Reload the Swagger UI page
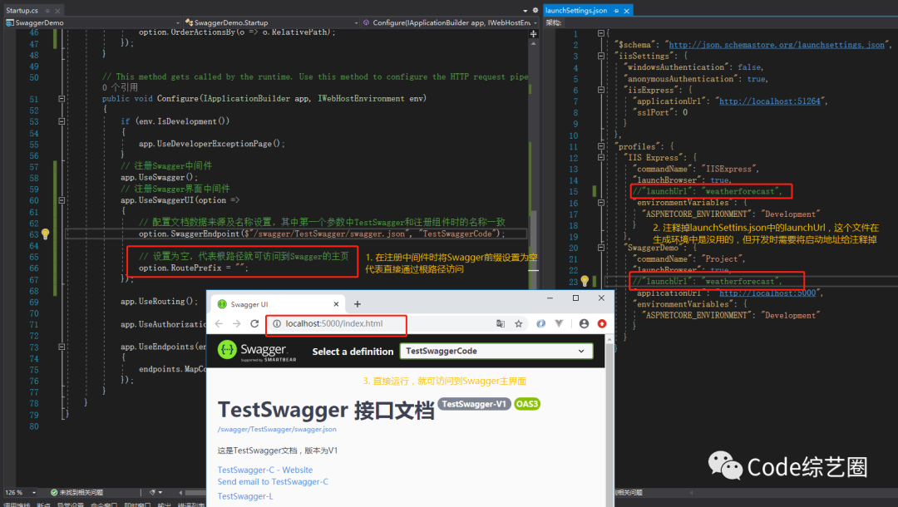The height and width of the screenshot is (507, 898). click(x=255, y=324)
